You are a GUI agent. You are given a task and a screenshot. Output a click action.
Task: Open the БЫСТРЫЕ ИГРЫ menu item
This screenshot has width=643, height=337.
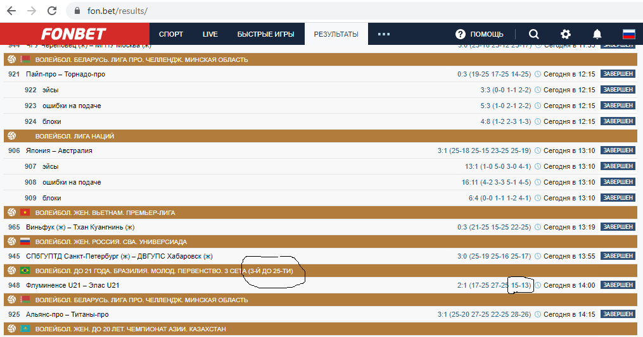pyautogui.click(x=265, y=34)
